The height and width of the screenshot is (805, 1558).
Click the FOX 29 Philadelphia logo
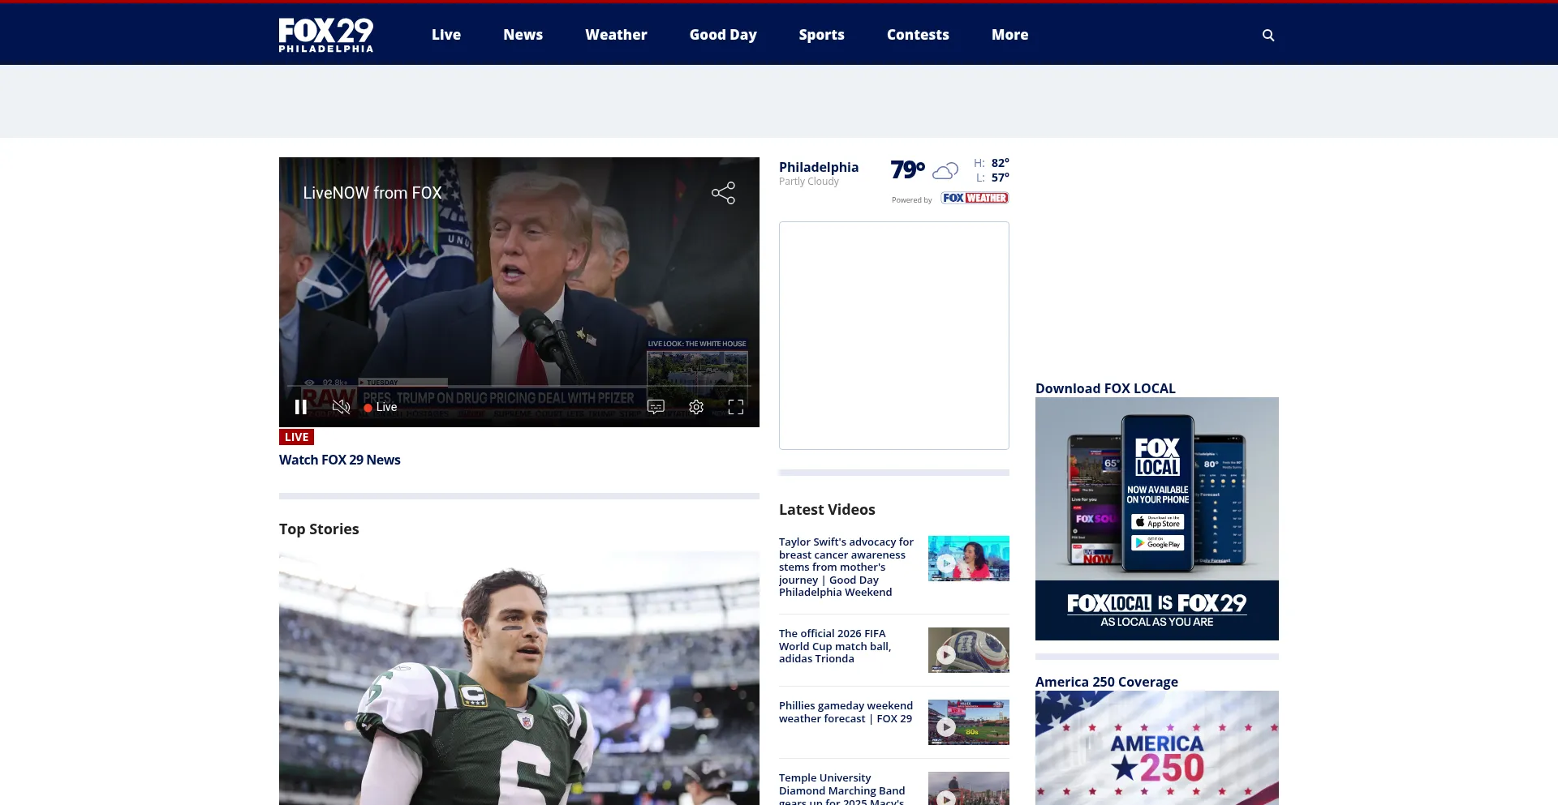pos(326,35)
